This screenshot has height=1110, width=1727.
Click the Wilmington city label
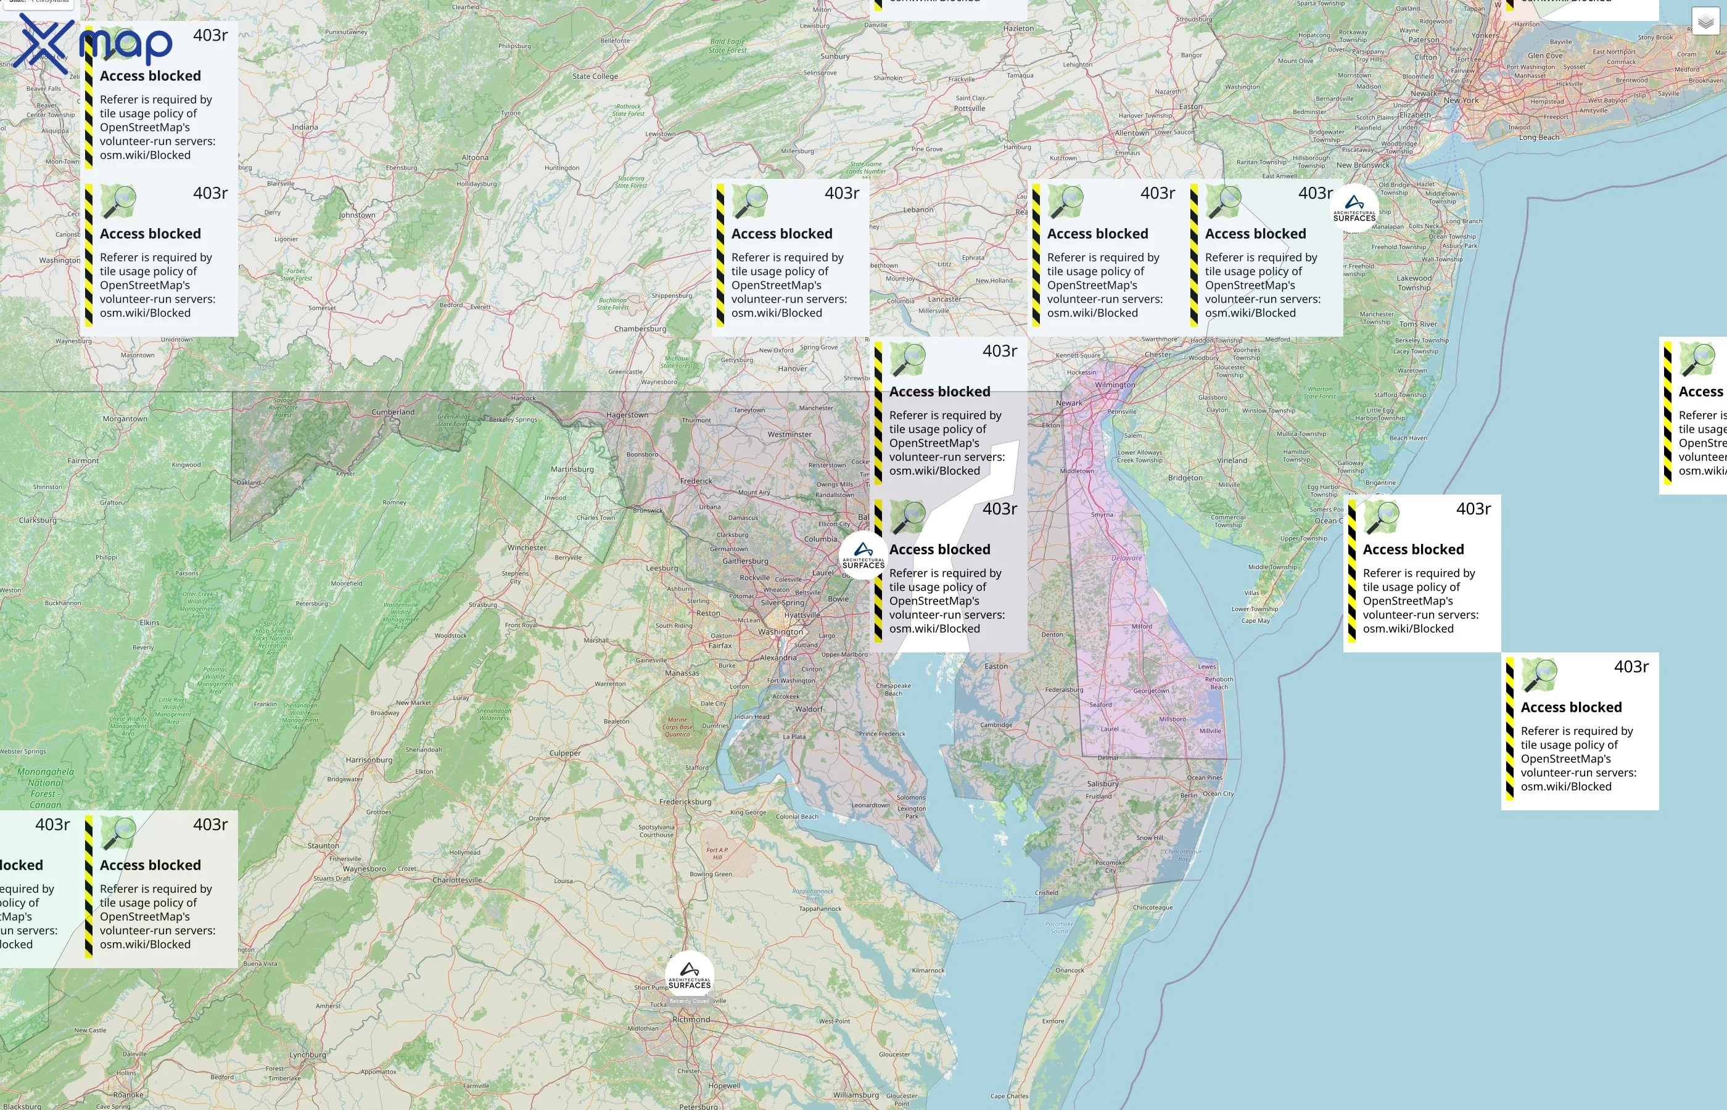coord(1115,385)
